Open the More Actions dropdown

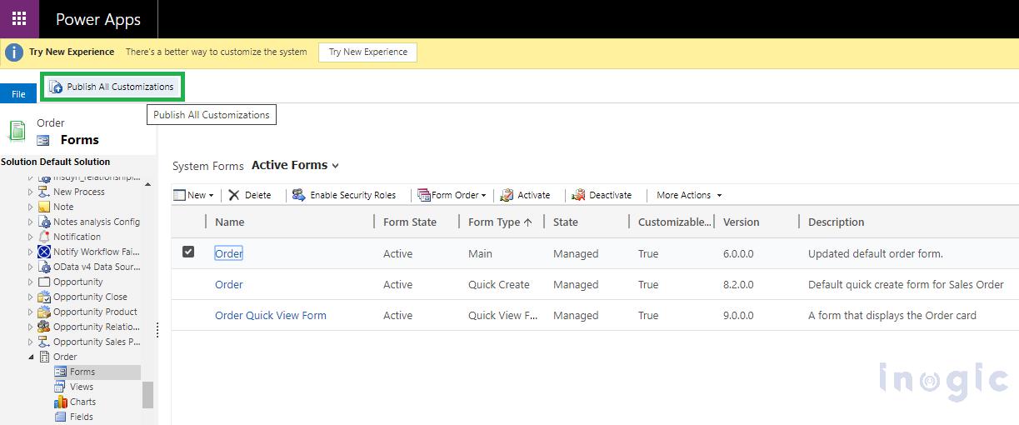tap(688, 195)
